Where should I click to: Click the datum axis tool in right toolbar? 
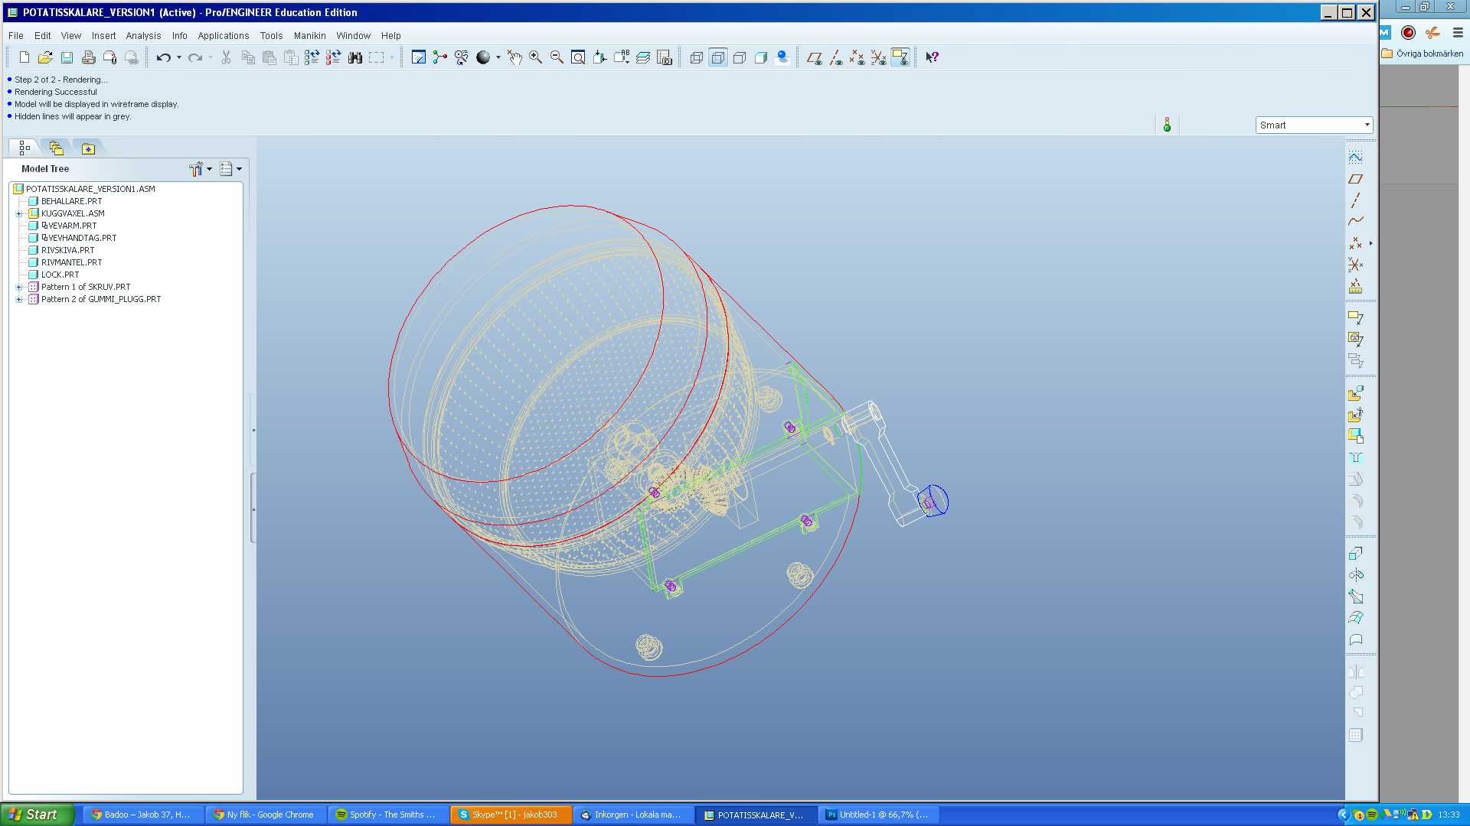[1356, 200]
